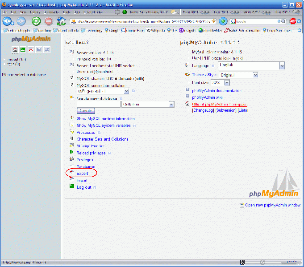Click the browser Home toolbar icon
Viewport: 304px width, 267px height.
[62, 21]
